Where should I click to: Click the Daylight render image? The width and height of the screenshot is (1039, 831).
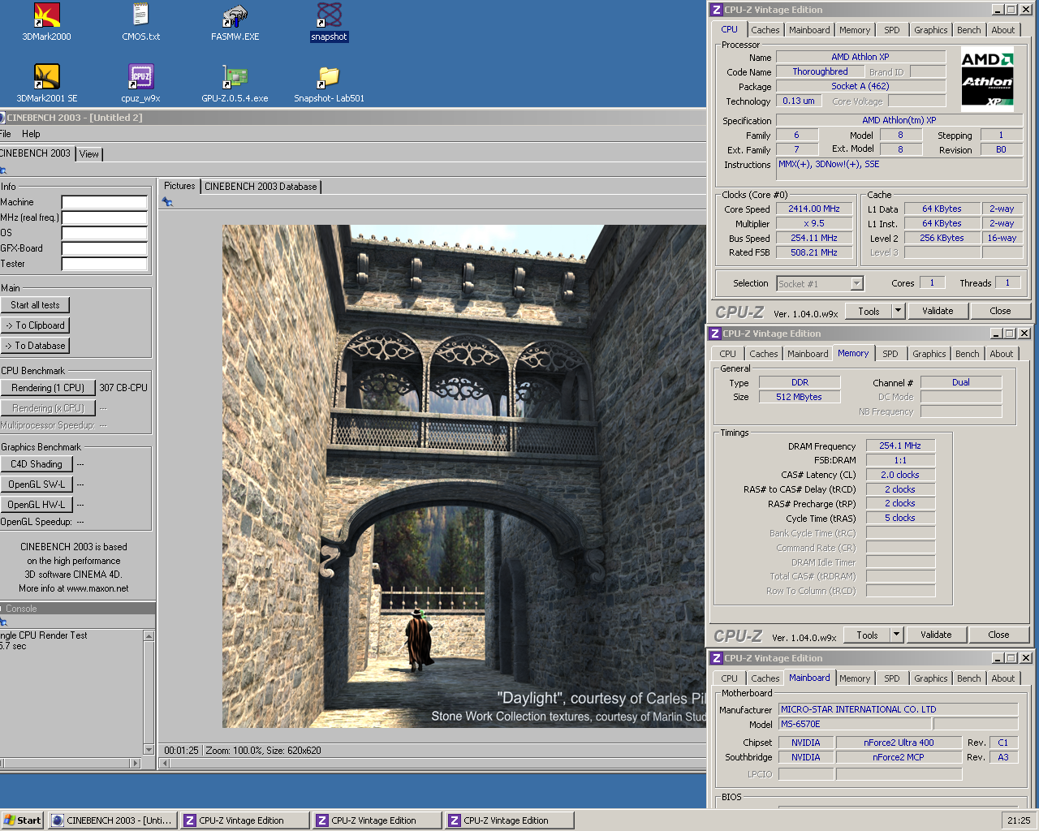coord(464,476)
